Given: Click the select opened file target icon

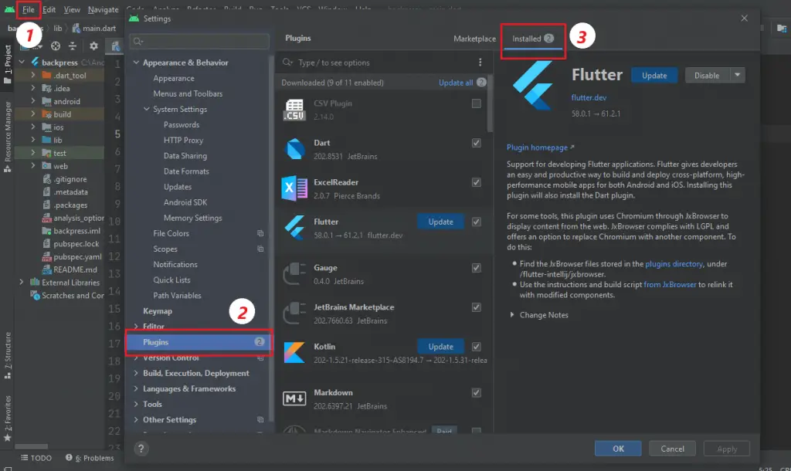Looking at the screenshot, I should (x=56, y=46).
